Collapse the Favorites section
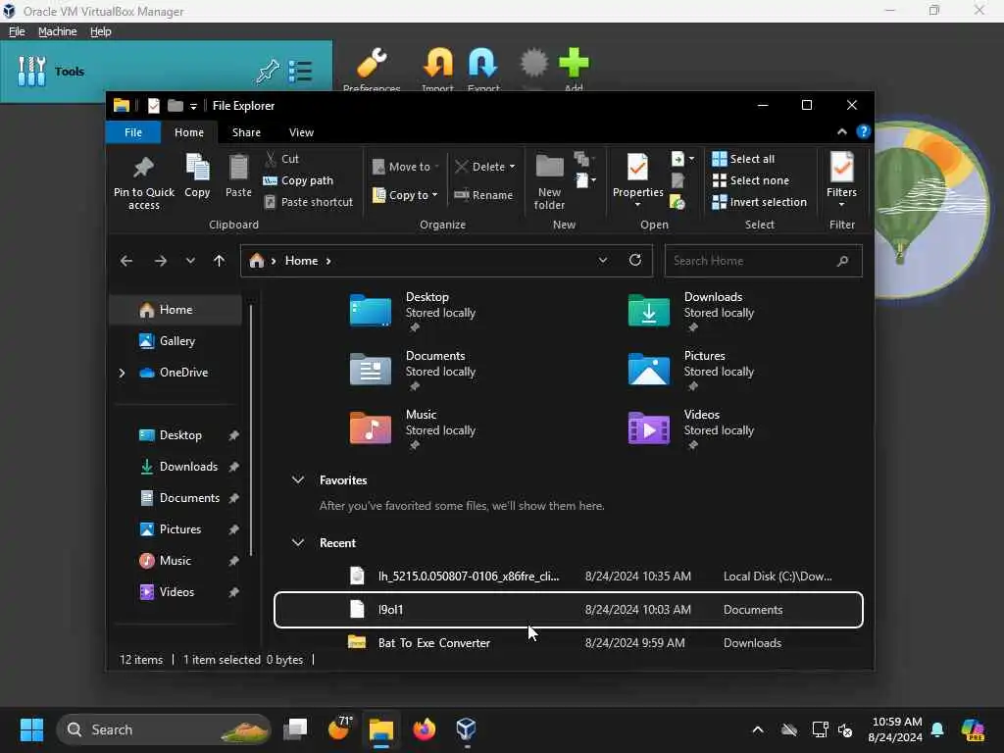 (298, 479)
